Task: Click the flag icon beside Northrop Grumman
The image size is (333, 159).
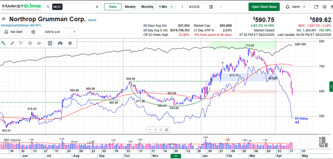Action: click(4, 19)
